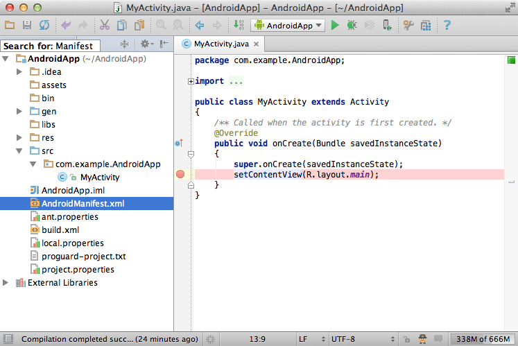Viewport: 518px width, 346px height.
Task: Switch to the MyActivity.java tab
Action: tap(221, 44)
